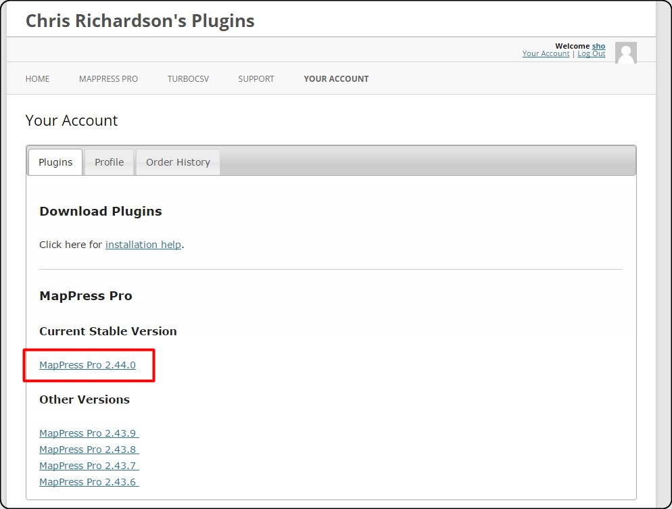Click the Log Out link
Image resolution: width=672 pixels, height=509 pixels.
pyautogui.click(x=592, y=53)
